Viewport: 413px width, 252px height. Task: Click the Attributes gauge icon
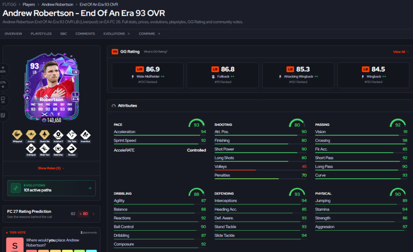(114, 106)
